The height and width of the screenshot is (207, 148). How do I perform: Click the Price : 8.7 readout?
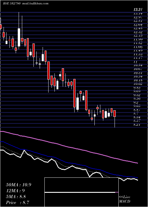pyautogui.click(x=18, y=203)
